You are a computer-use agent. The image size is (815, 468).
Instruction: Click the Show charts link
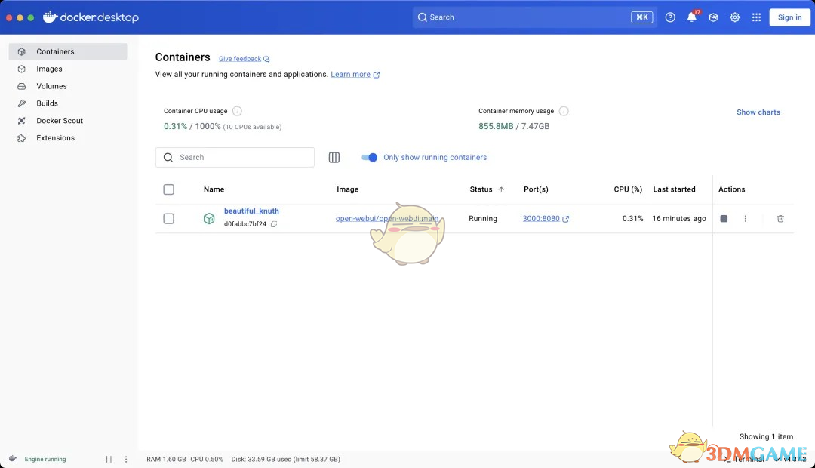pos(758,112)
